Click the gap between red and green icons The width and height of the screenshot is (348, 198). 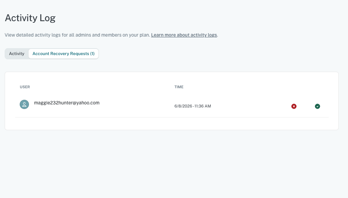pos(306,106)
